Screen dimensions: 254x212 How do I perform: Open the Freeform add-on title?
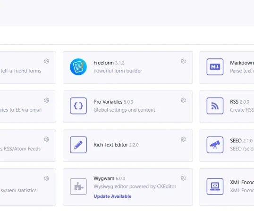pyautogui.click(x=103, y=63)
